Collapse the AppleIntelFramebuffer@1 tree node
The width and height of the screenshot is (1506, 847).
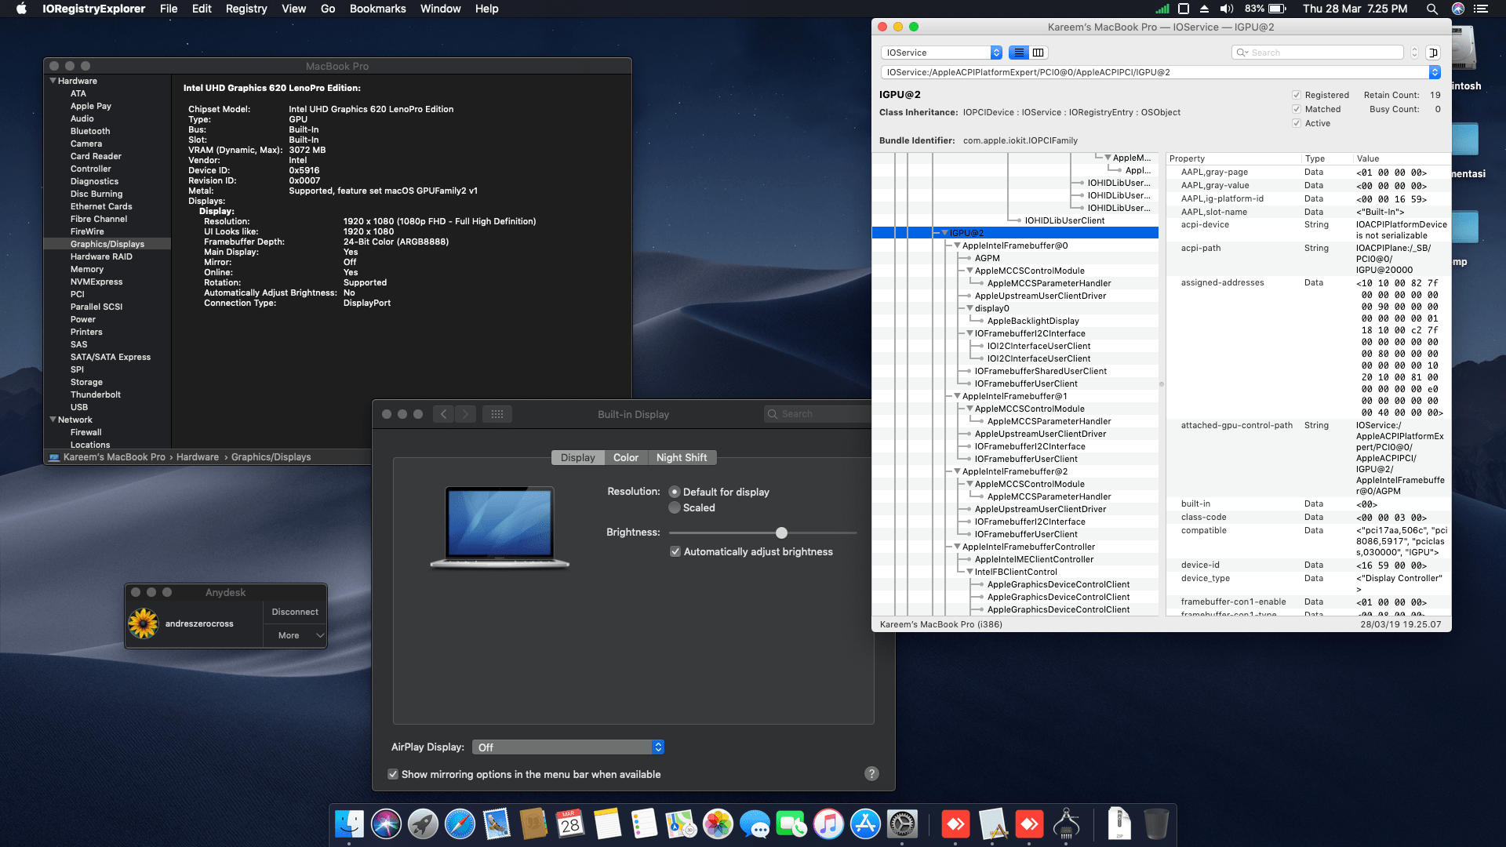(957, 396)
